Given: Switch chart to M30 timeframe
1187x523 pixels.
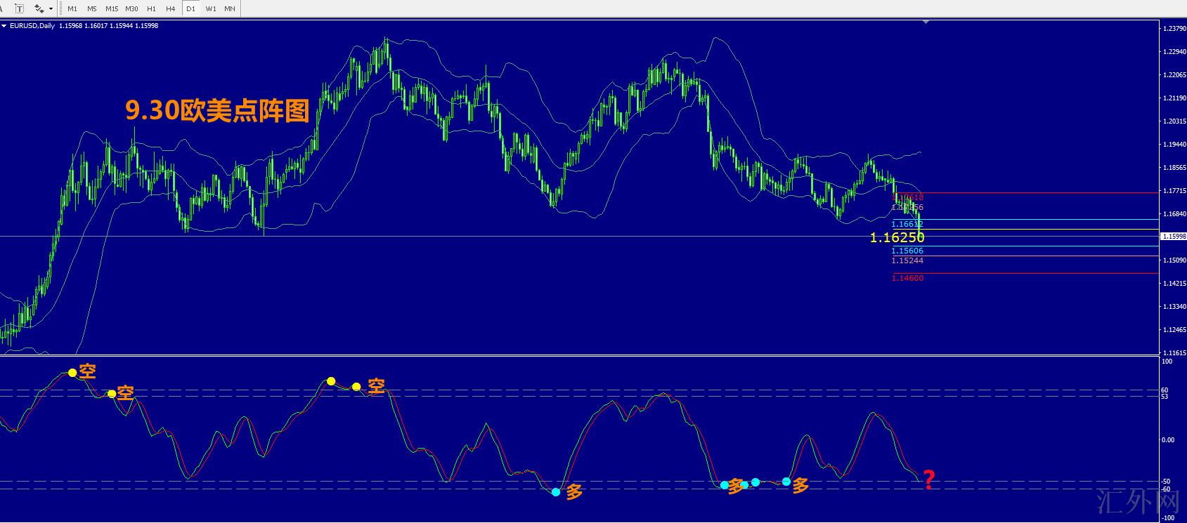Looking at the screenshot, I should [x=131, y=9].
